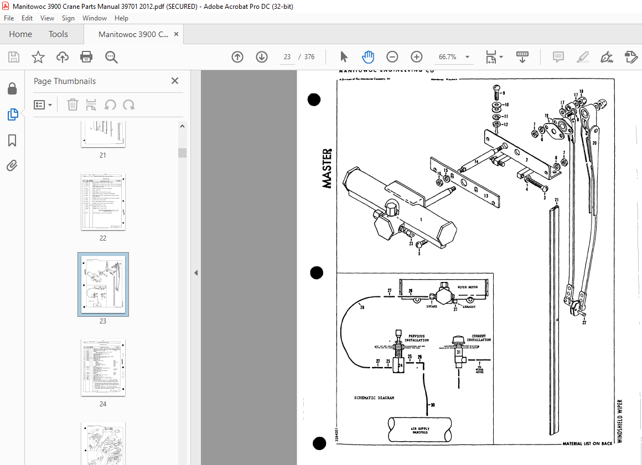
Task: Close the Page Thumbnails panel
Action: click(175, 81)
